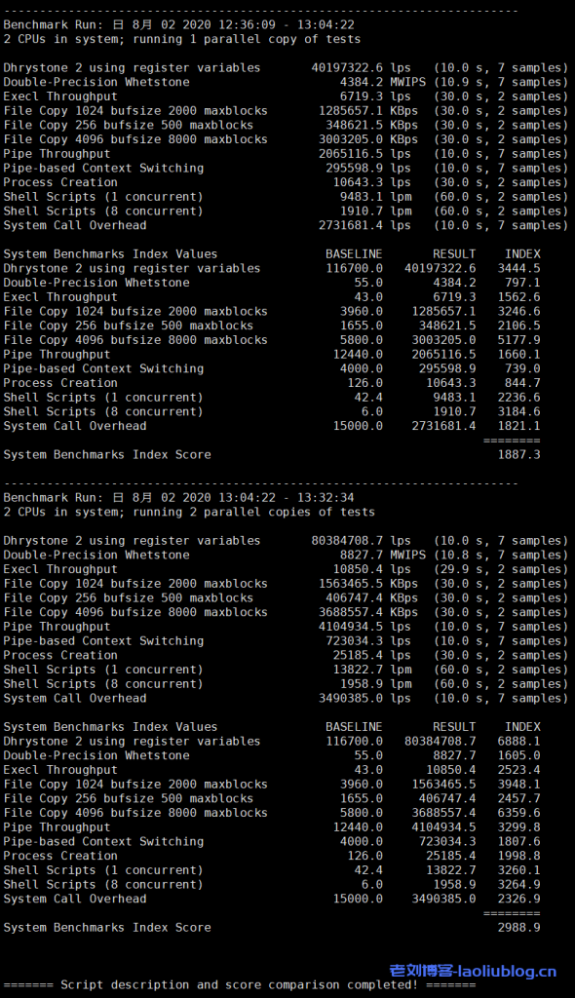
Task: Click the '406747.4 KBps' file copy result
Action: (x=372, y=598)
